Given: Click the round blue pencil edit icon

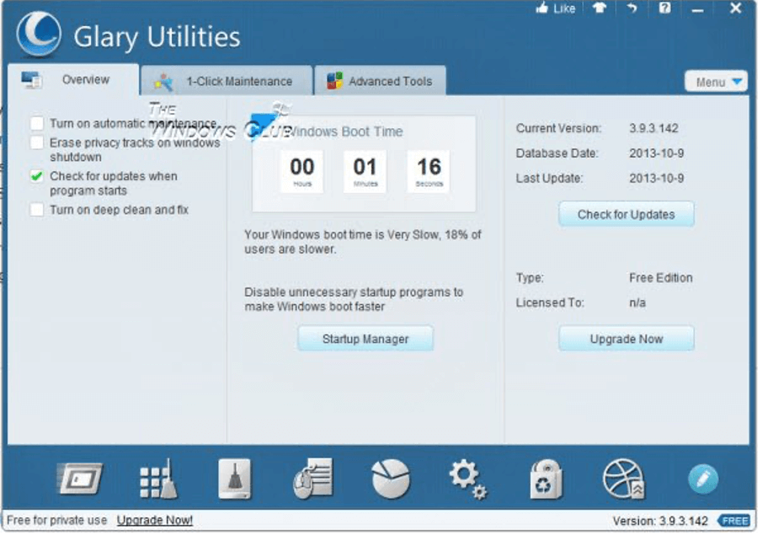Looking at the screenshot, I should pyautogui.click(x=703, y=479).
